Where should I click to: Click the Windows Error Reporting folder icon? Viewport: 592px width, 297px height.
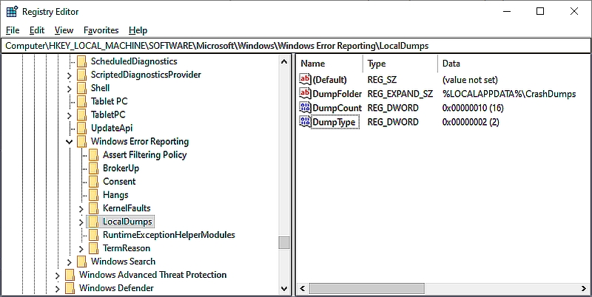(81, 142)
